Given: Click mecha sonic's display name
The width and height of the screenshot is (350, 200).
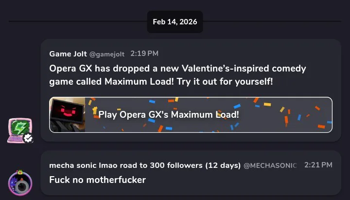Looking at the screenshot, I should [x=144, y=165].
